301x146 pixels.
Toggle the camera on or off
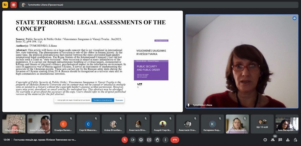pyautogui.click(x=133, y=140)
